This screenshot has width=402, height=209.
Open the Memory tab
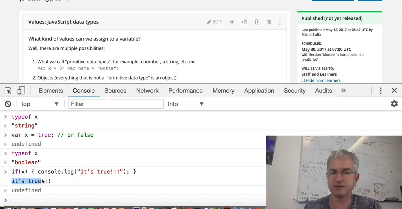(x=223, y=91)
